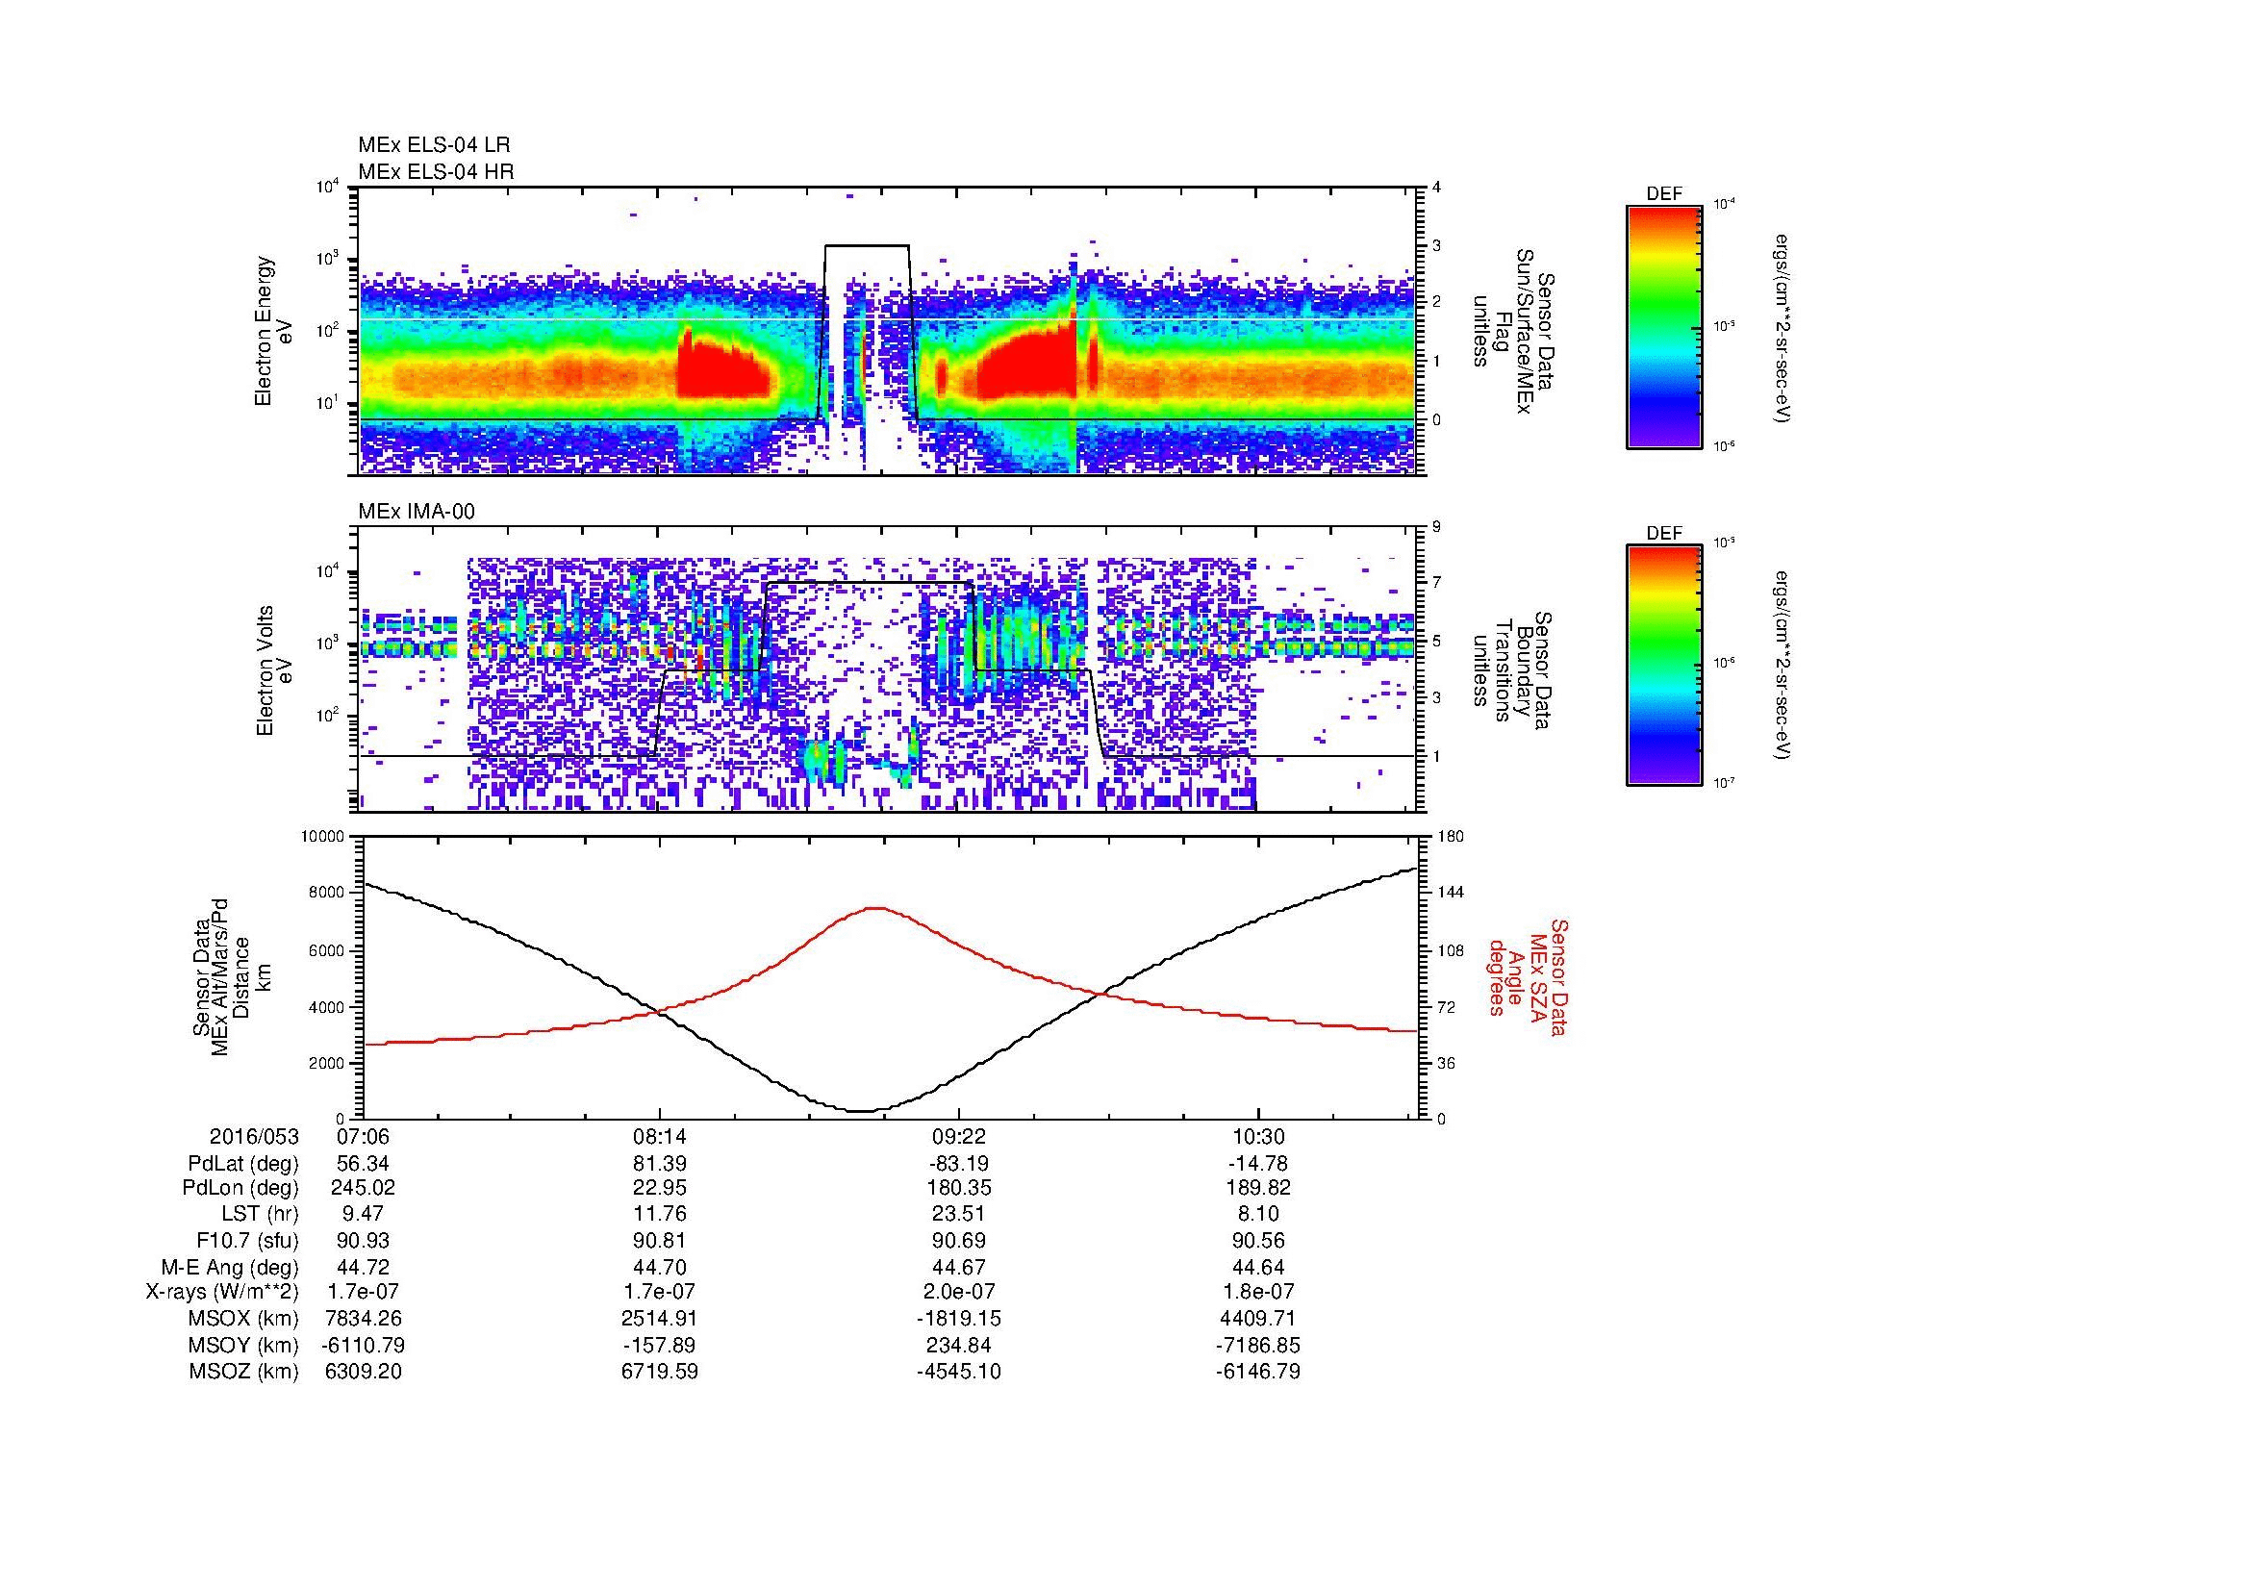Click LST value 11.76
The image size is (2250, 1590).
tap(661, 1215)
